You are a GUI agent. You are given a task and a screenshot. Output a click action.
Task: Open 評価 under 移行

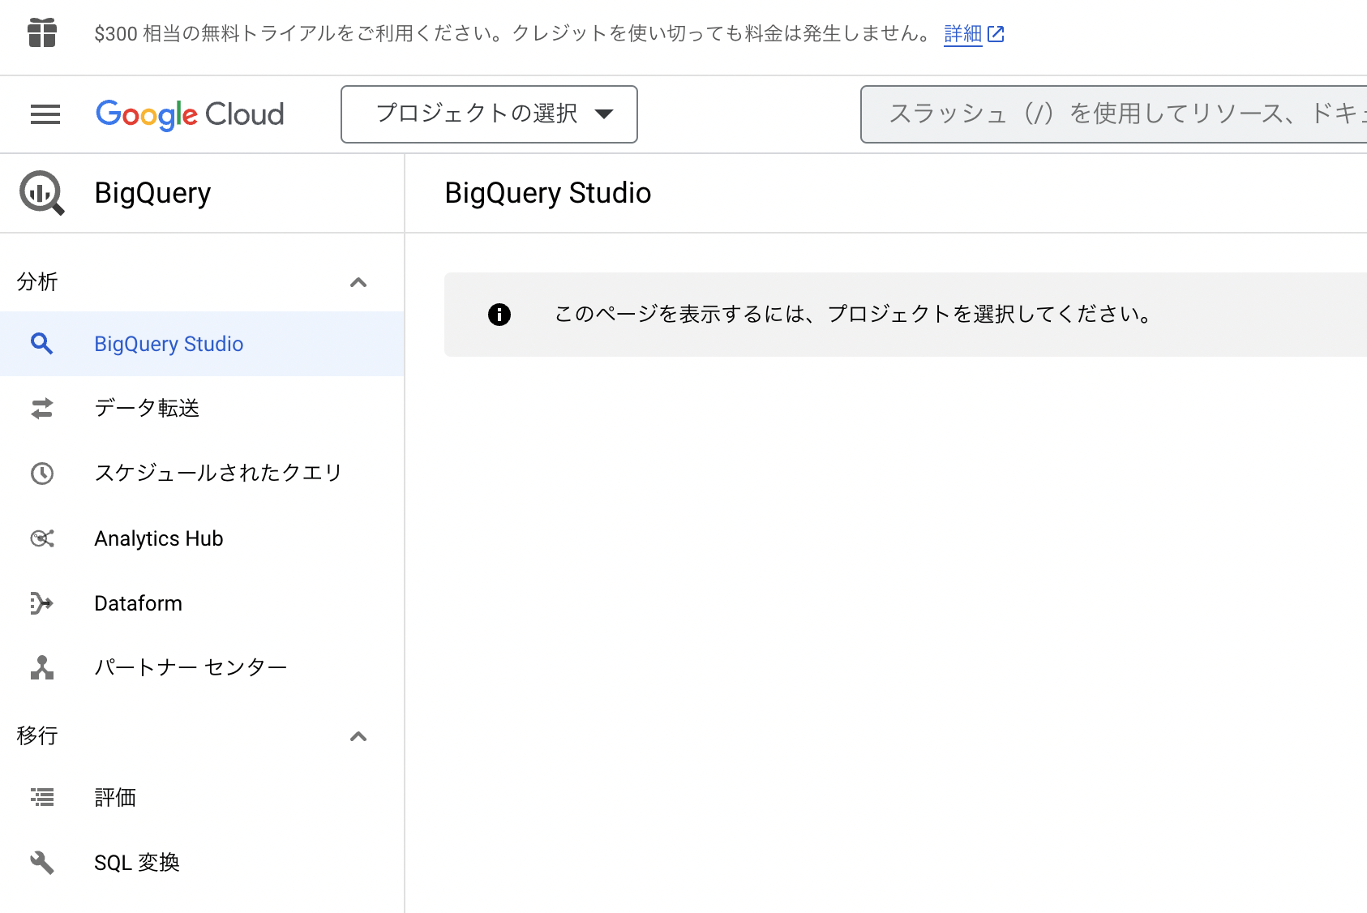[202, 798]
